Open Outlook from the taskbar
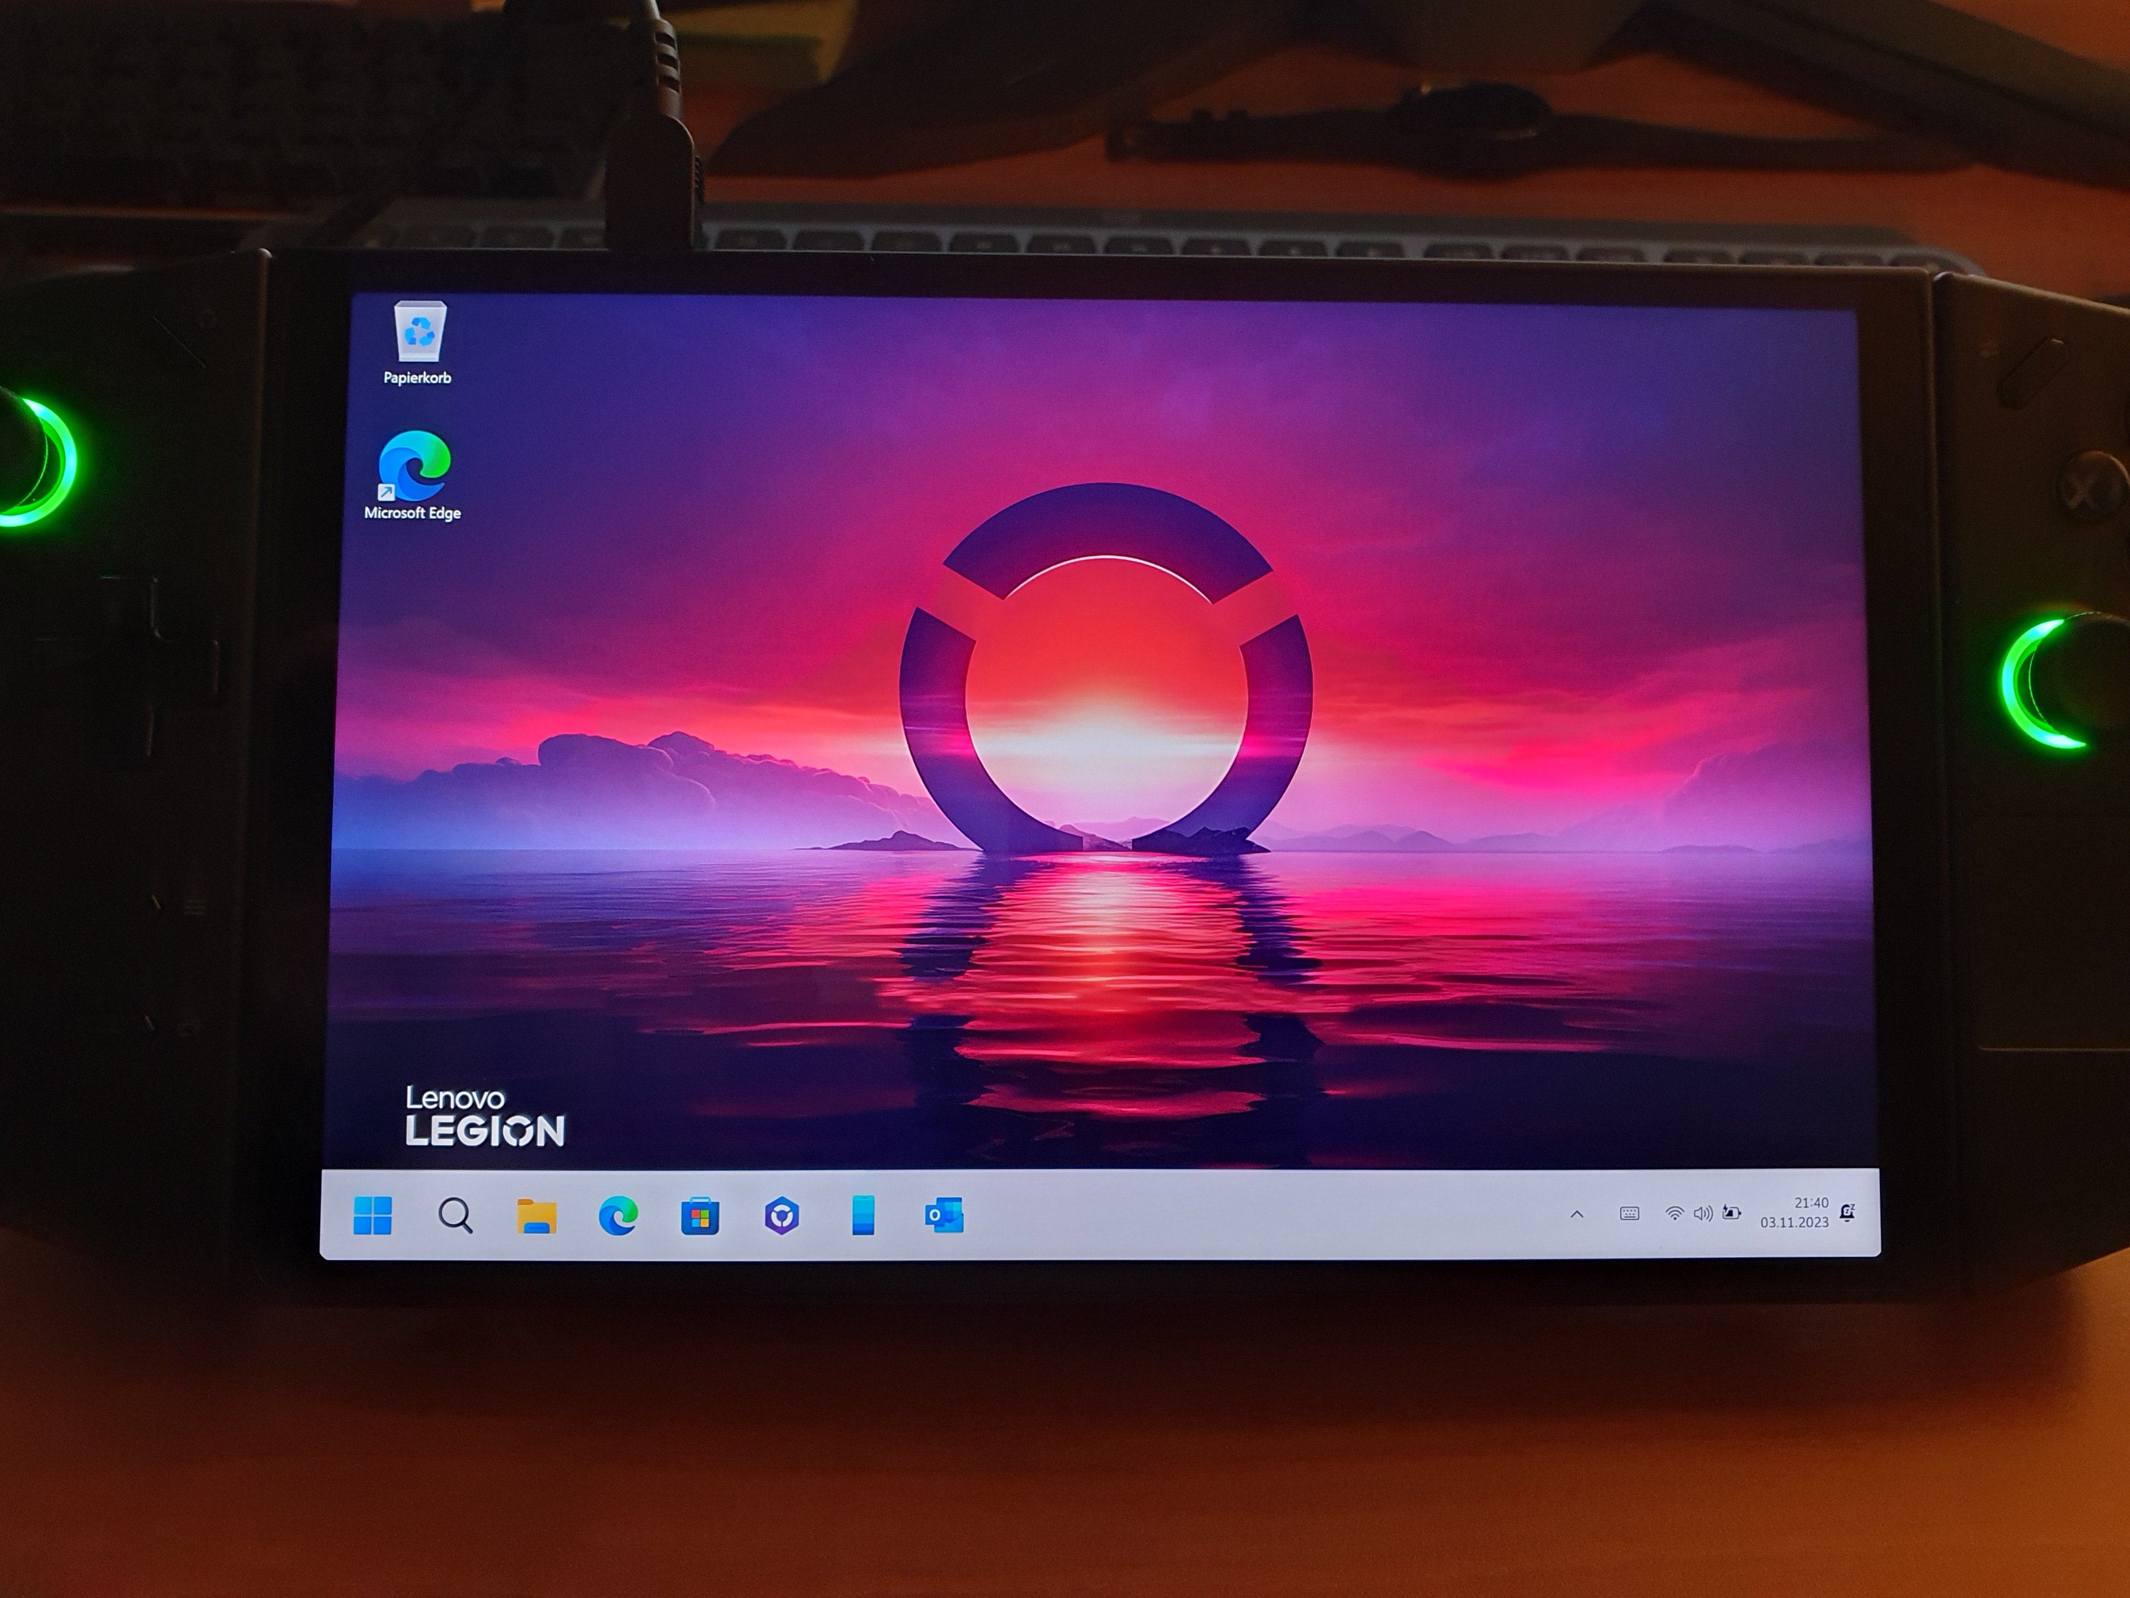 [x=943, y=1215]
